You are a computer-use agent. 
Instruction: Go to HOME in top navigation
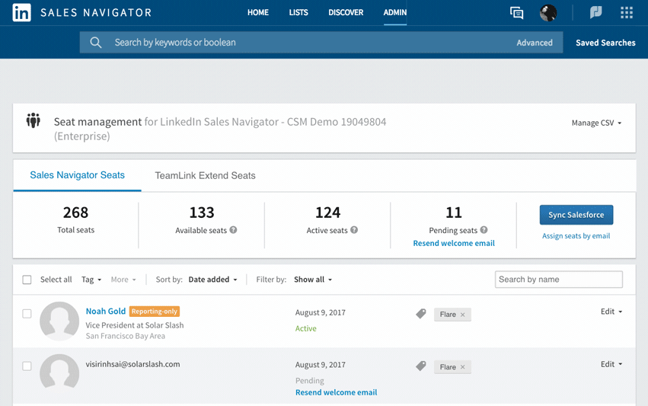point(258,12)
